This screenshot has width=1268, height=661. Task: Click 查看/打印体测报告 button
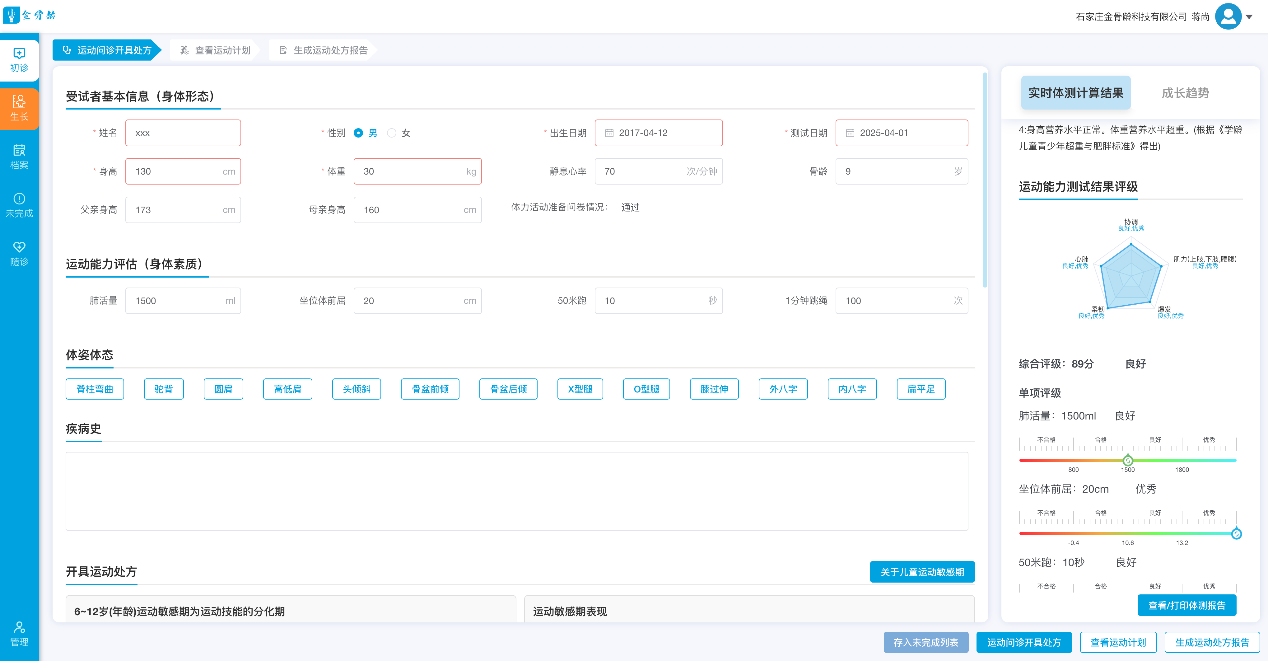click(x=1187, y=605)
